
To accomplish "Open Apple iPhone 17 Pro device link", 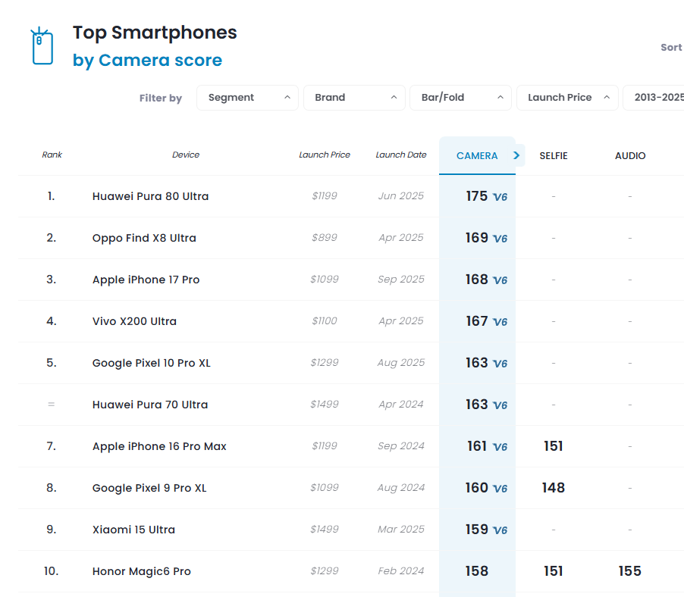I will pos(146,280).
